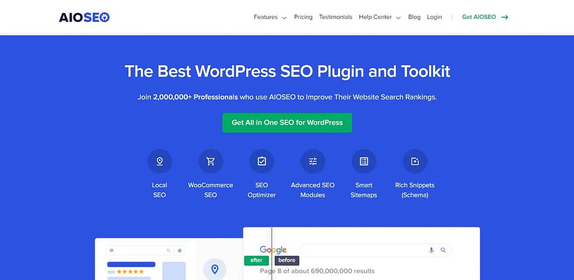Image resolution: width=574 pixels, height=280 pixels.
Task: Click the WooCommerce SEO label
Action: click(x=211, y=190)
